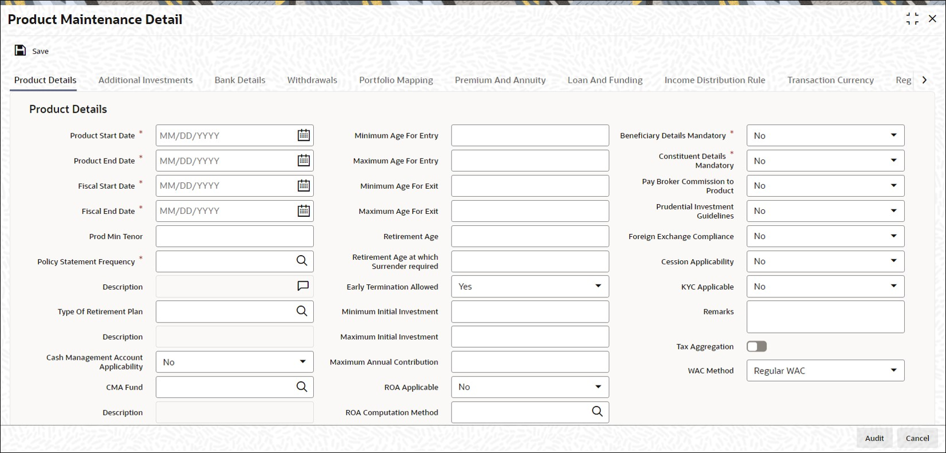Search ROA Computation Method values

(597, 412)
